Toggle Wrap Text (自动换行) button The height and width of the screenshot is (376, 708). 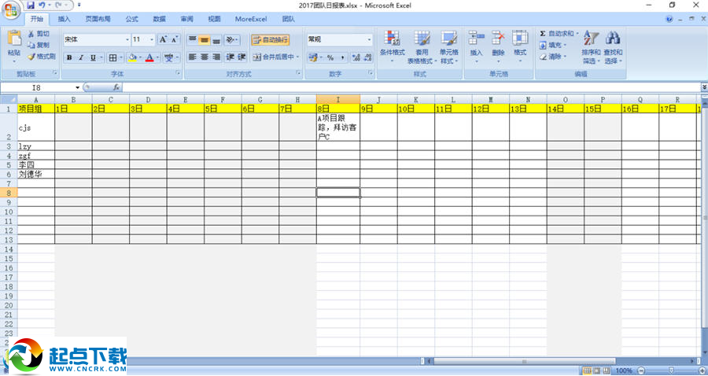coord(271,39)
